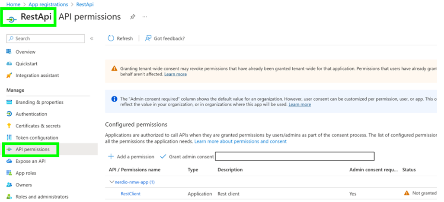Select API permissions menu item
The image size is (444, 202).
[32, 149]
